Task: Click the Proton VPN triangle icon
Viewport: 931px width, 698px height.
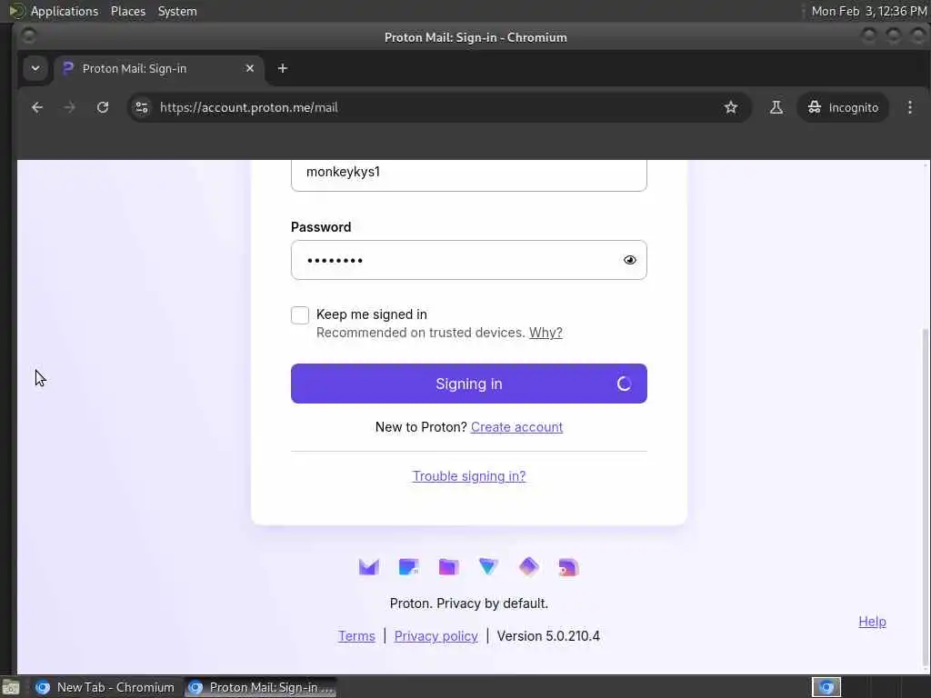Action: (x=488, y=567)
